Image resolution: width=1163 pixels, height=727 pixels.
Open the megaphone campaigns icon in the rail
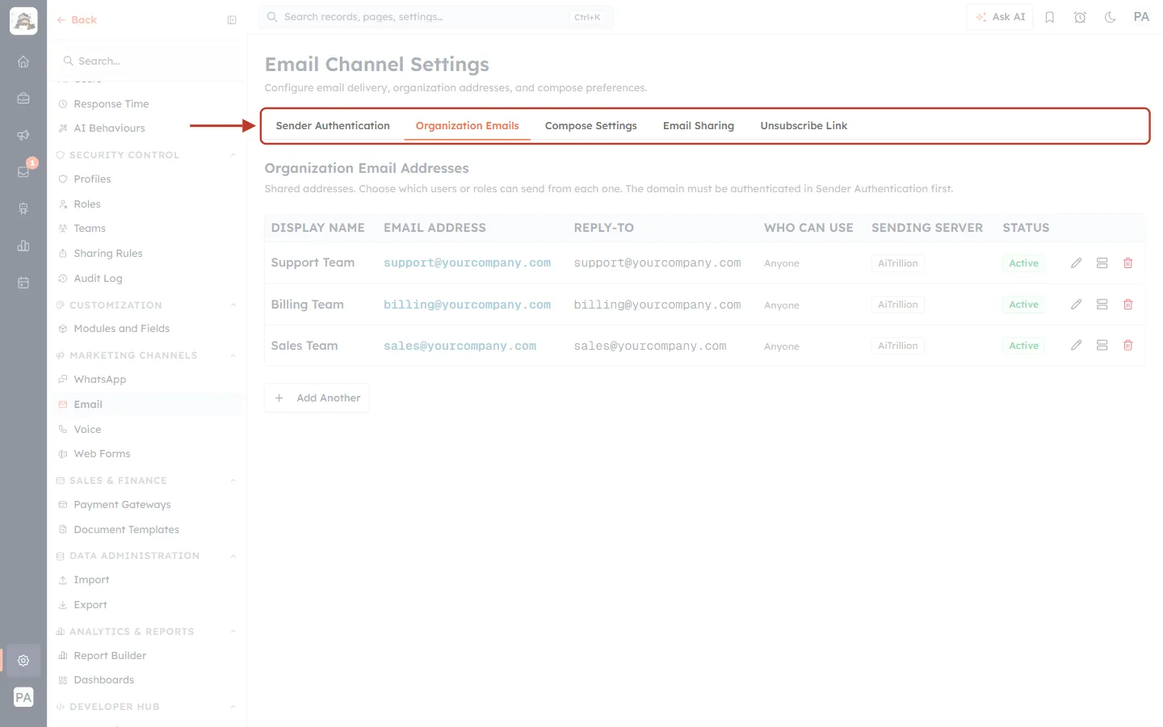point(23,135)
